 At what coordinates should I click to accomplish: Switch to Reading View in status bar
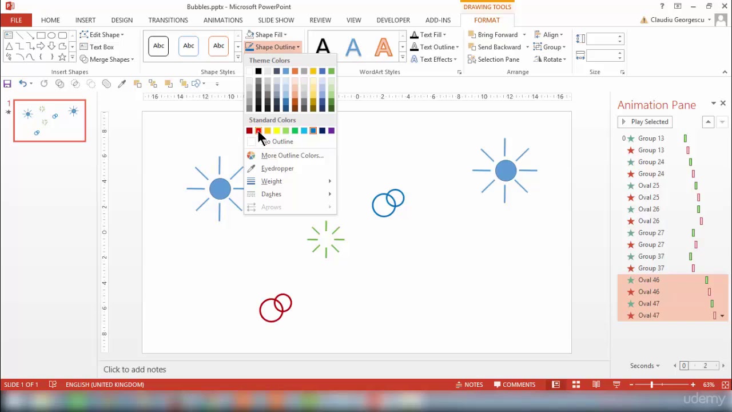[596, 385]
